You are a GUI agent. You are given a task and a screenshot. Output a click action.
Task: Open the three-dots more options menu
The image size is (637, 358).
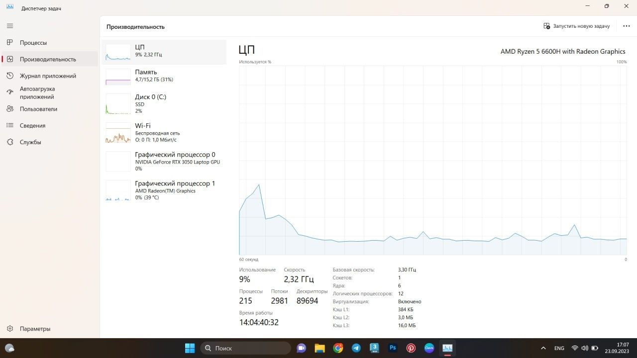(x=627, y=26)
